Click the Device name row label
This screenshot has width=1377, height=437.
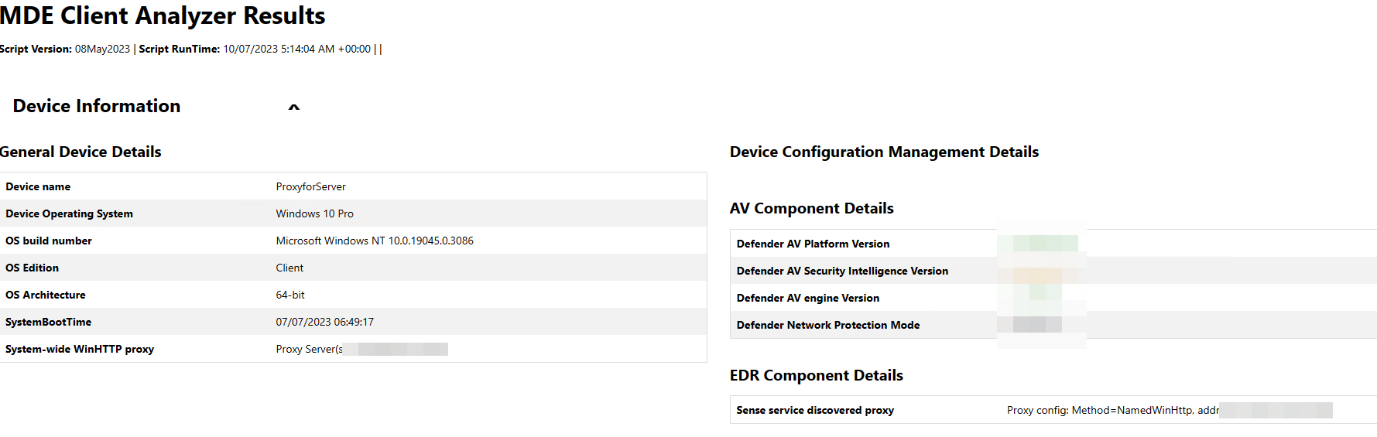[38, 186]
